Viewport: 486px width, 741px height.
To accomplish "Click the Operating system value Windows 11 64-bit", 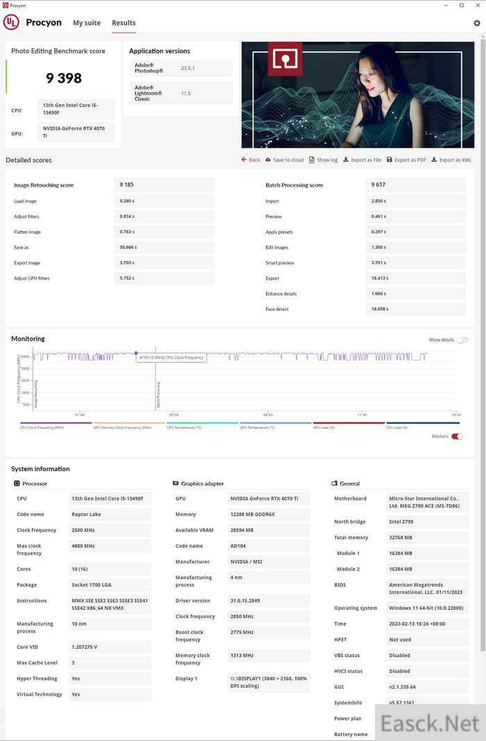I will 428,608.
